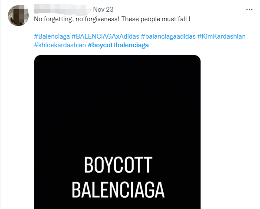Open the Nov 23 timestamp permalink

click(x=103, y=10)
